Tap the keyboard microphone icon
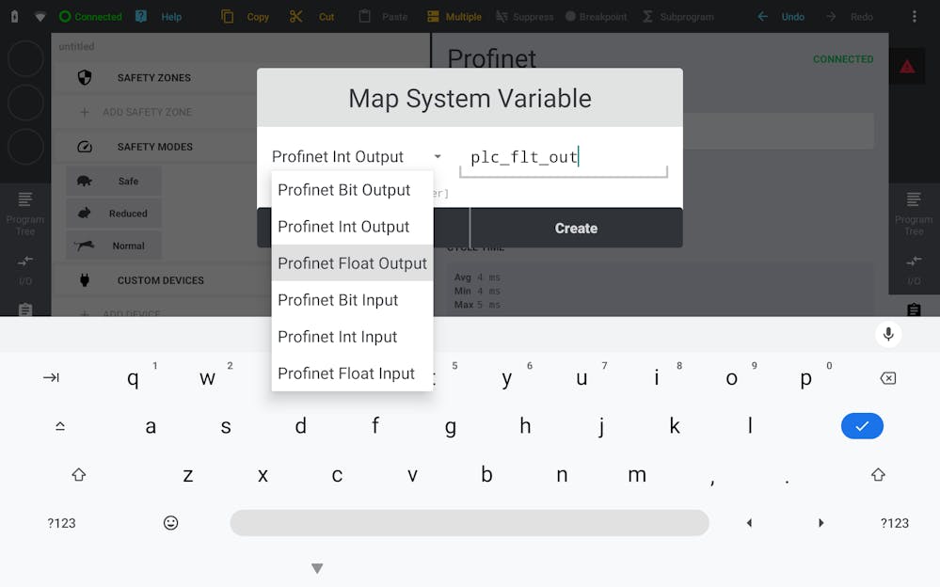940x587 pixels. 888,334
